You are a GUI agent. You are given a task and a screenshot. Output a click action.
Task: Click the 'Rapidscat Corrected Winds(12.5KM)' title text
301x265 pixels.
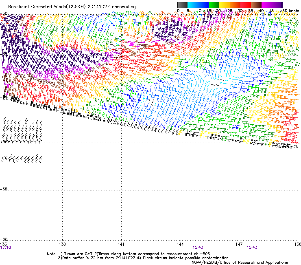point(47,7)
